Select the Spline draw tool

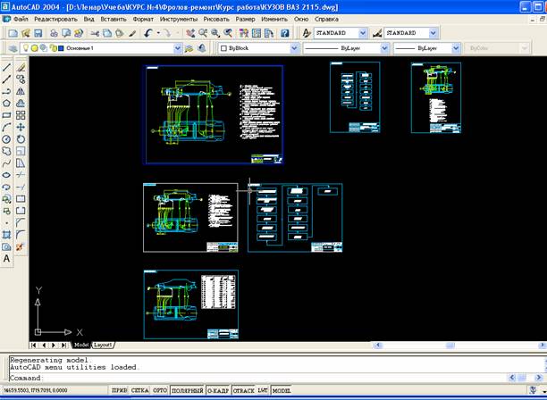point(6,163)
